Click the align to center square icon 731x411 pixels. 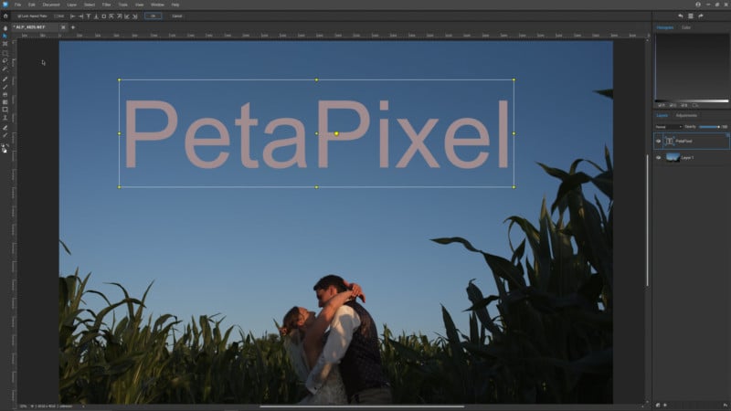(x=103, y=16)
